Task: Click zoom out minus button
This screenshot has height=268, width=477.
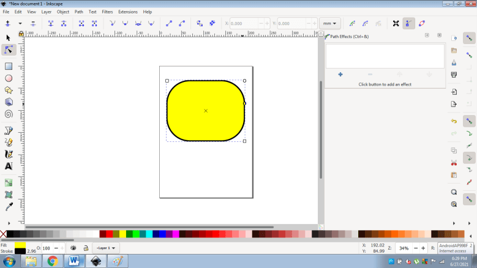Action: [416, 248]
